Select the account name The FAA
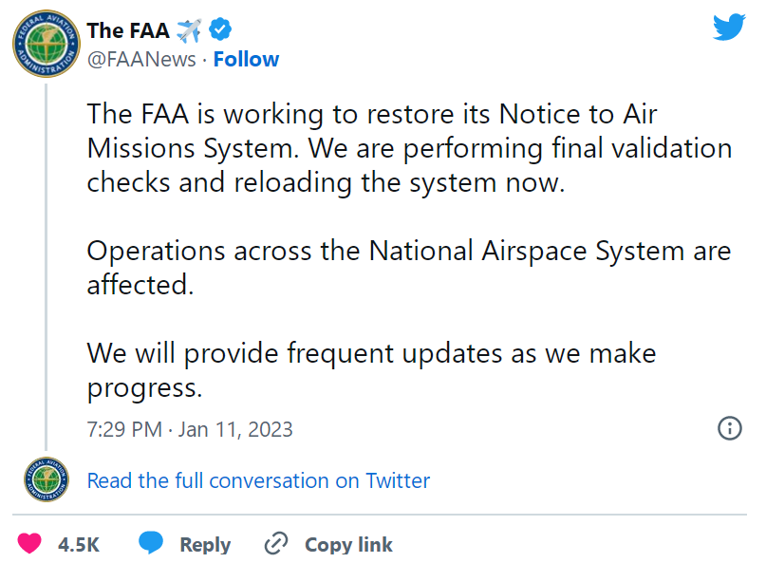This screenshot has width=766, height=563. 128,29
